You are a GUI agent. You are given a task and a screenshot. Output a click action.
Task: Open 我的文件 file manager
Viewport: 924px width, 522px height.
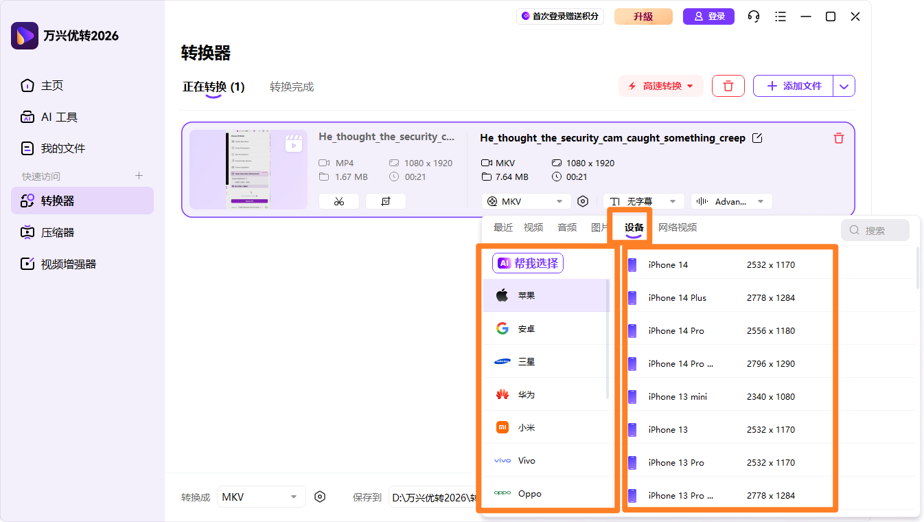tap(63, 148)
